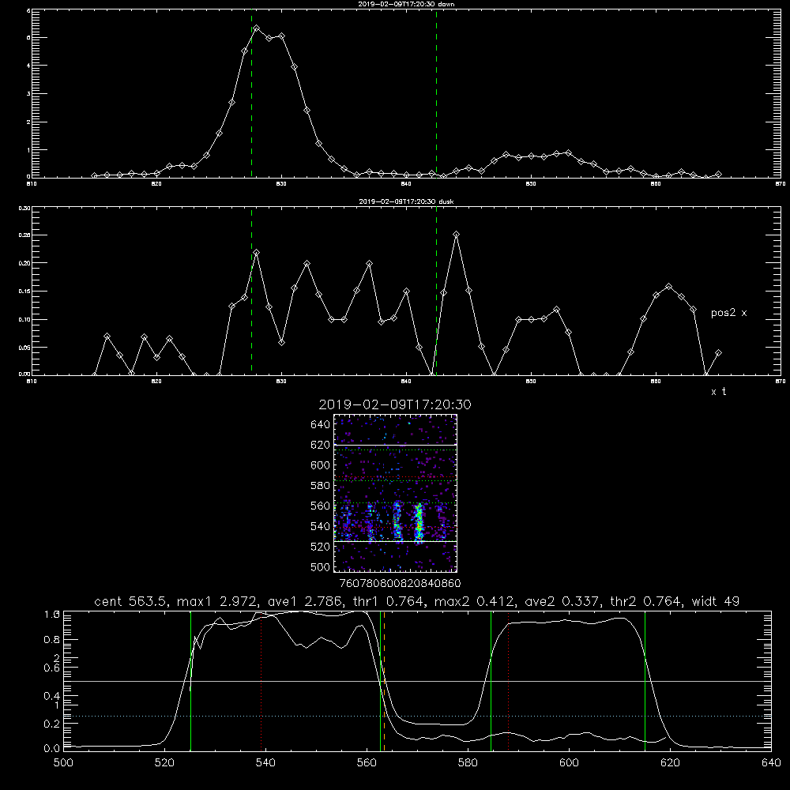Click the heatmap x-axis labels '760780800820840860'

(x=400, y=584)
